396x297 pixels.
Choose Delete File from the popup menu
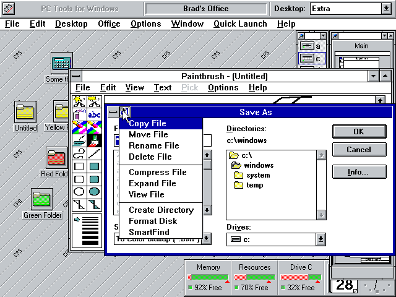pyautogui.click(x=161, y=157)
